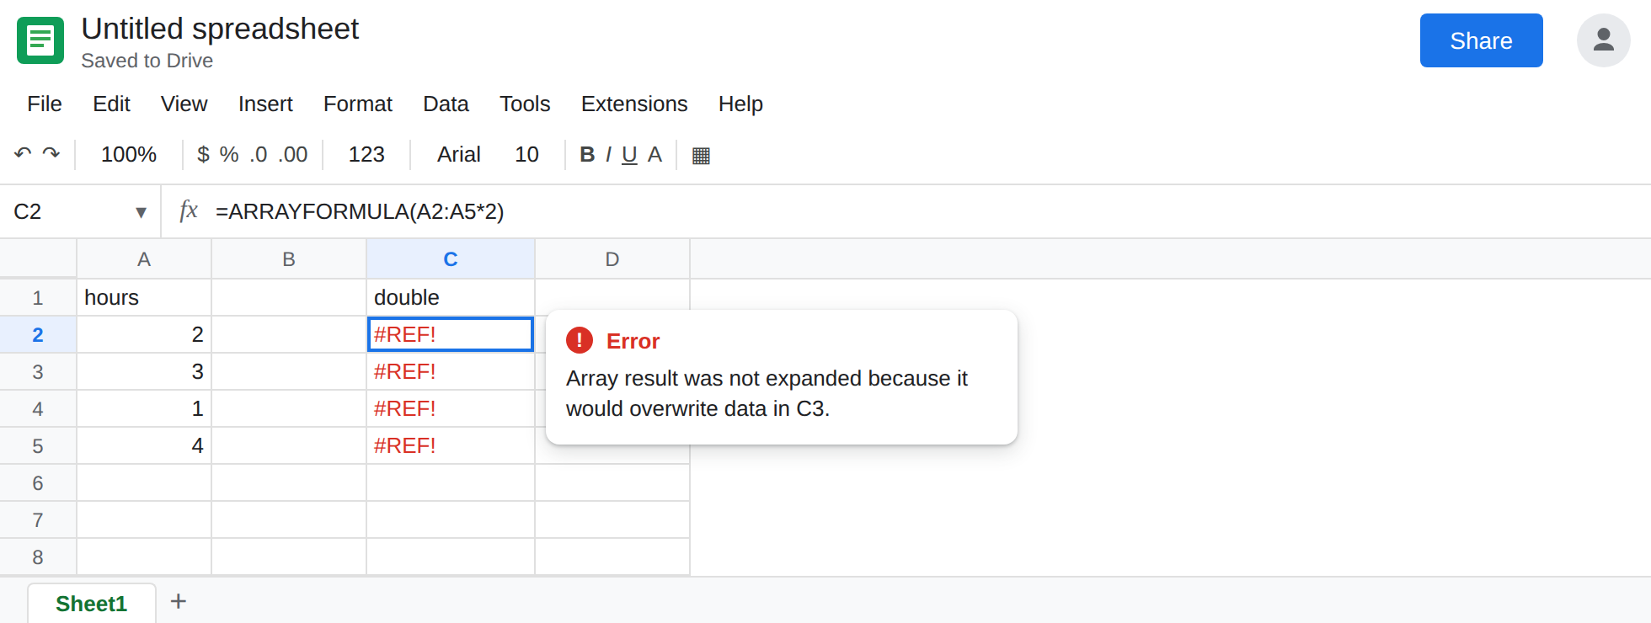The height and width of the screenshot is (623, 1651).
Task: Toggle bold formatting with B icon
Action: coord(587,155)
